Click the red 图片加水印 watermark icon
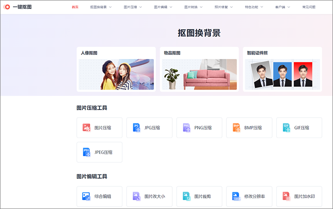The width and height of the screenshot is (333, 209). [x=286, y=196]
